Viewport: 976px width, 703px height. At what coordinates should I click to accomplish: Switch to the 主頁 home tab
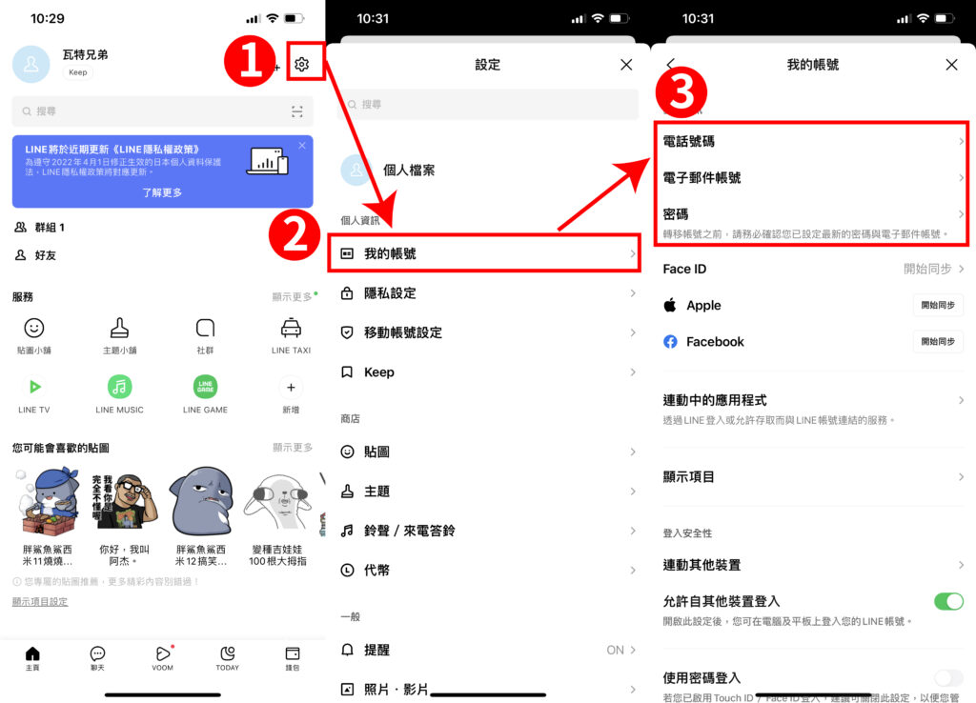32,658
